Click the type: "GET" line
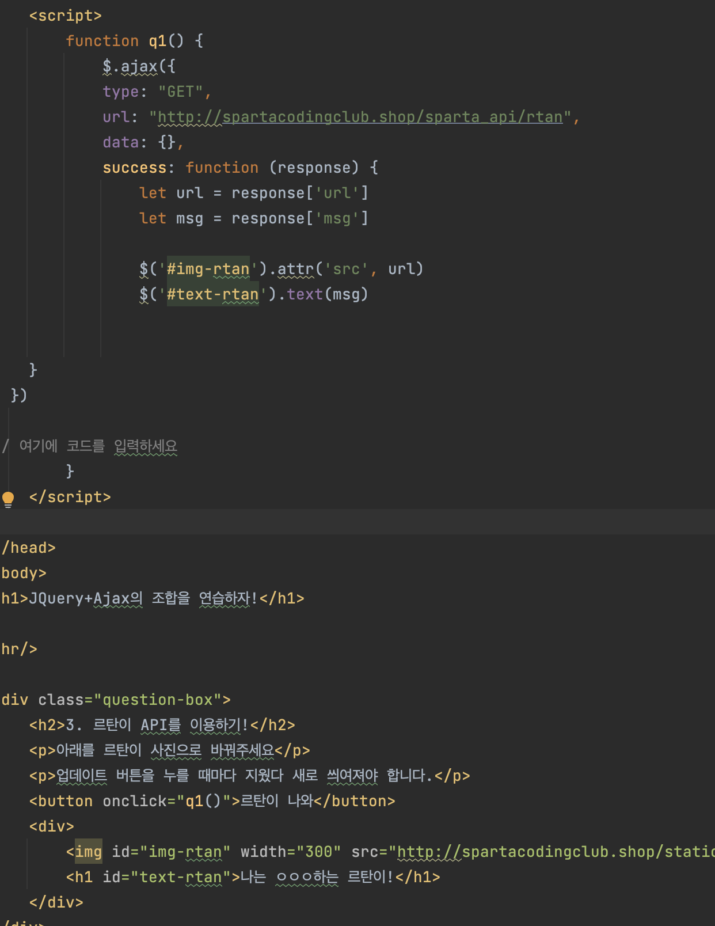 157,92
